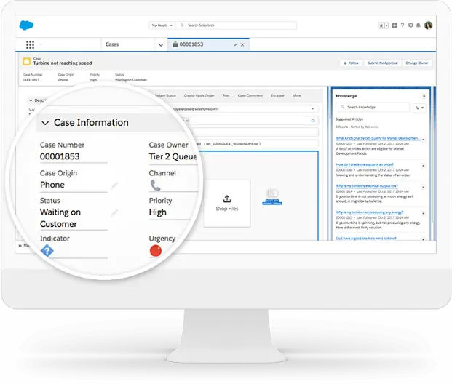Open the From email address dropdown
The height and width of the screenshot is (384, 452).
[313, 109]
